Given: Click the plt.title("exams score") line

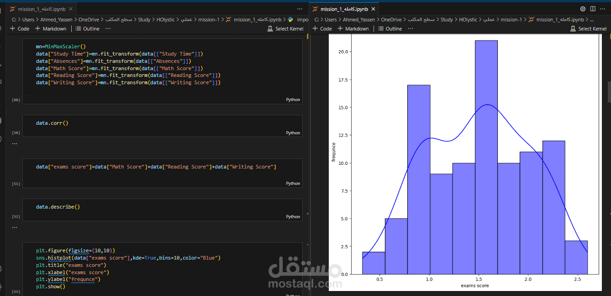Looking at the screenshot, I should click(x=71, y=265).
